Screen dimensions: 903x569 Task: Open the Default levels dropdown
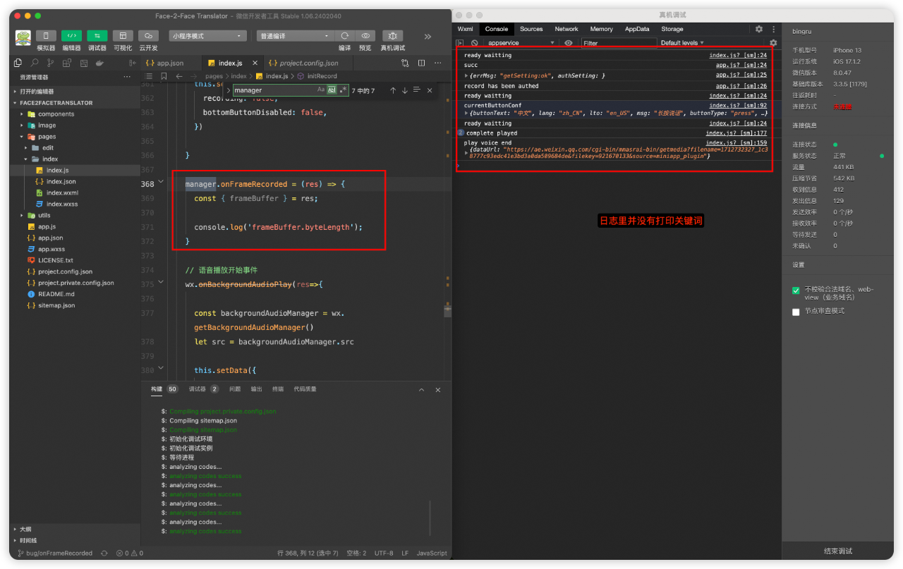tap(682, 43)
